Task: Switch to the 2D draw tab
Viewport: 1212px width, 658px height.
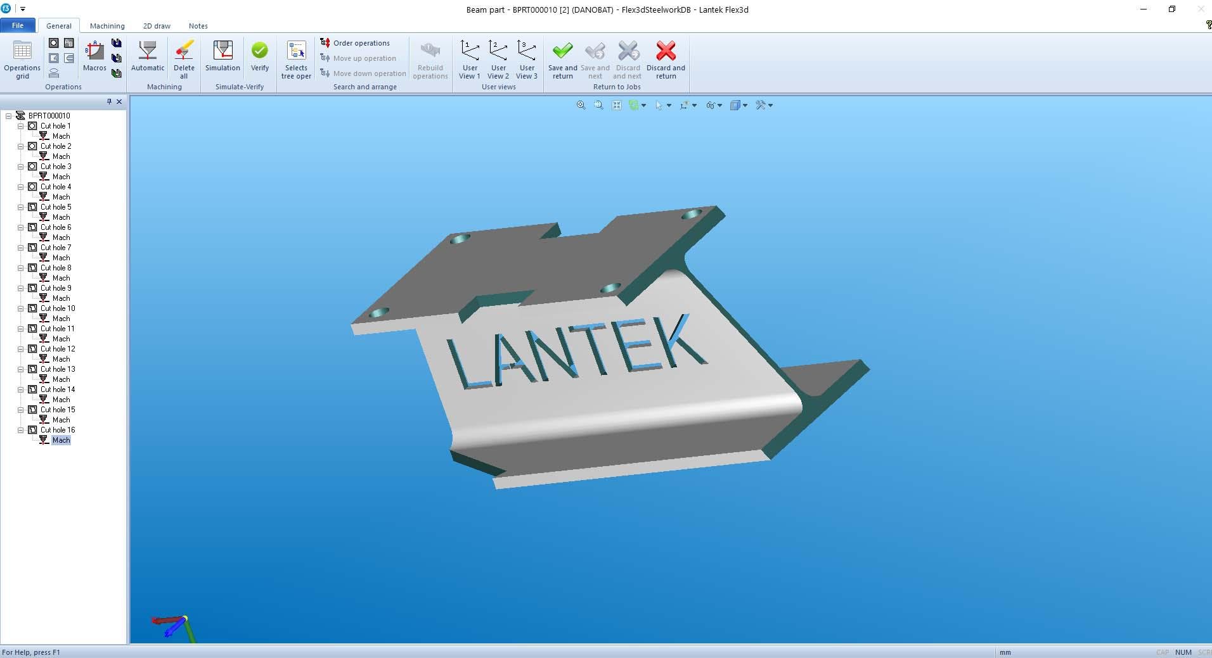Action: tap(157, 26)
